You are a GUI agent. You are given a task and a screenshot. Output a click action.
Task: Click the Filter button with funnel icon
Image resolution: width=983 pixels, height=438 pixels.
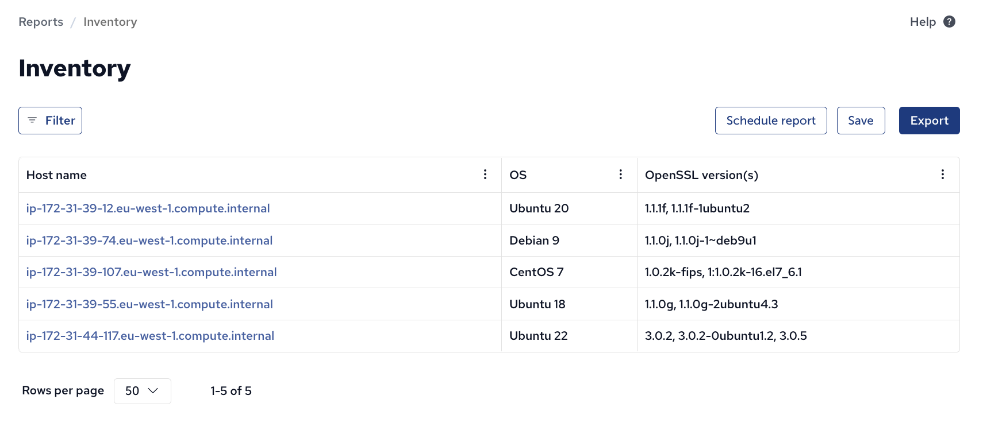[x=50, y=121]
